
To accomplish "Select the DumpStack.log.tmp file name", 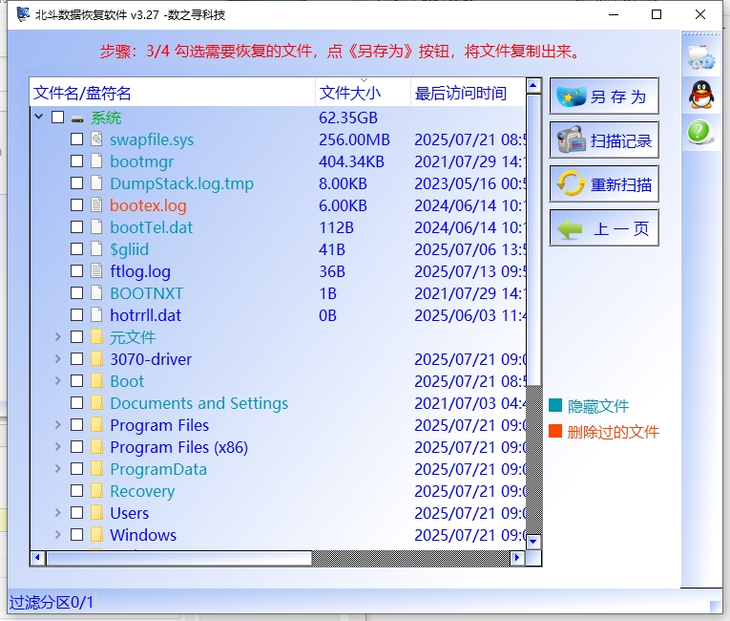I will [181, 183].
